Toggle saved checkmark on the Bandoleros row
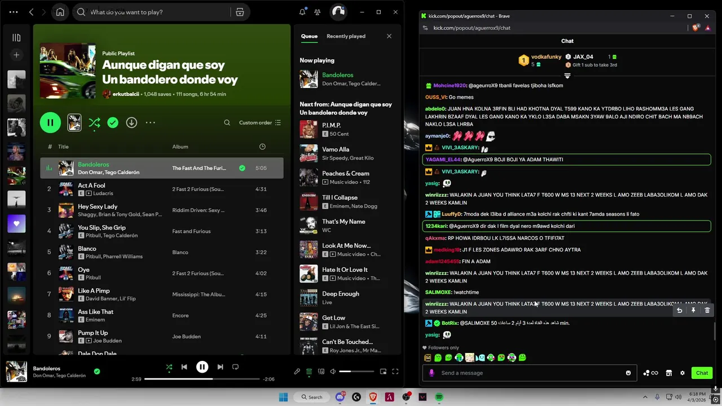Viewport: 722px width, 406px height. (242, 168)
